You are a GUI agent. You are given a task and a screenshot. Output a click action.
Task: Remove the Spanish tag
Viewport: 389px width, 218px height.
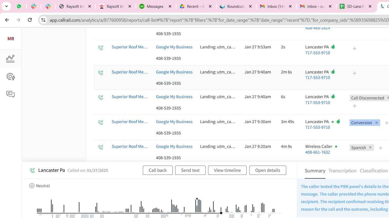[370, 147]
